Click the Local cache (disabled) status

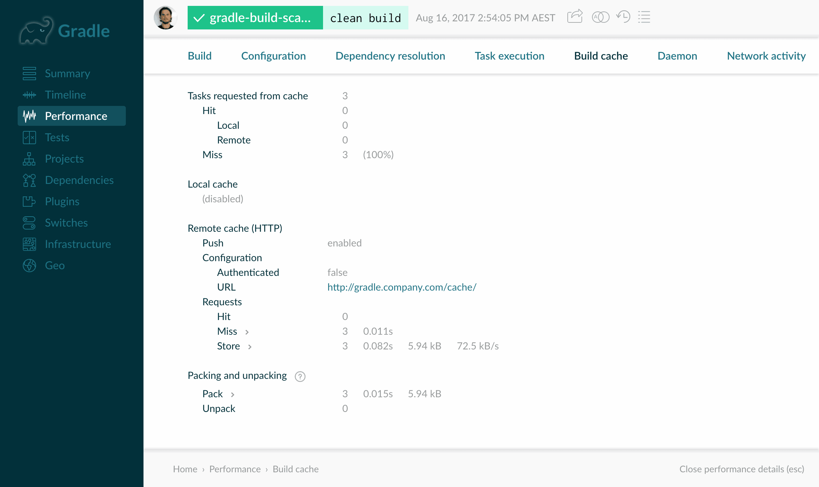[x=223, y=199]
